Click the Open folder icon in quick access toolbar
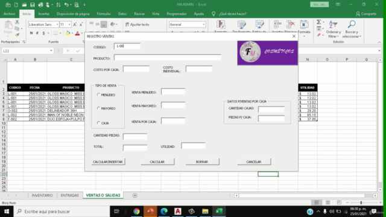The image size is (386, 217). tap(24, 5)
